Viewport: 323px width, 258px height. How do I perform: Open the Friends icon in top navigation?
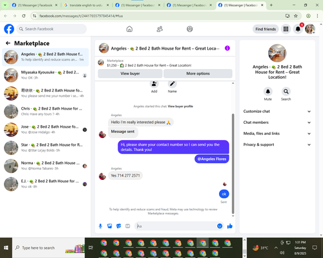[160, 29]
